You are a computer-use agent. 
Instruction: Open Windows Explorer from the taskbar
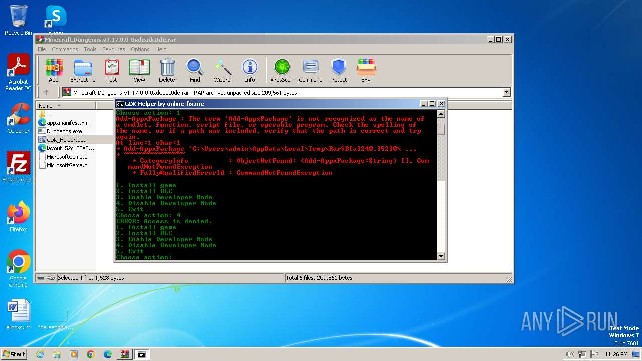57,354
